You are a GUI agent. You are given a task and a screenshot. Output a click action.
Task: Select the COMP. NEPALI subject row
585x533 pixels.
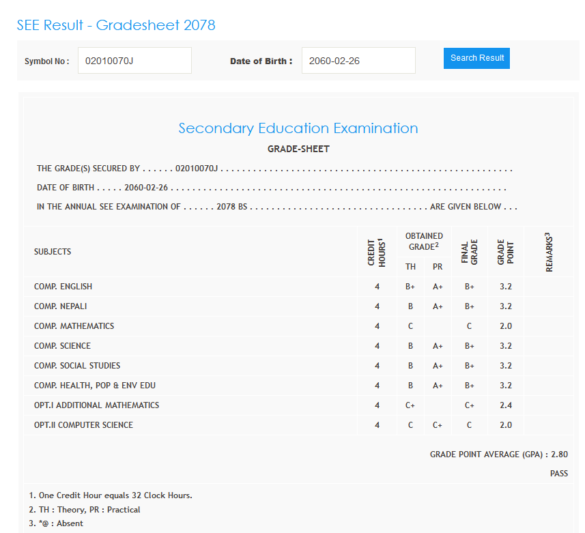click(60, 306)
